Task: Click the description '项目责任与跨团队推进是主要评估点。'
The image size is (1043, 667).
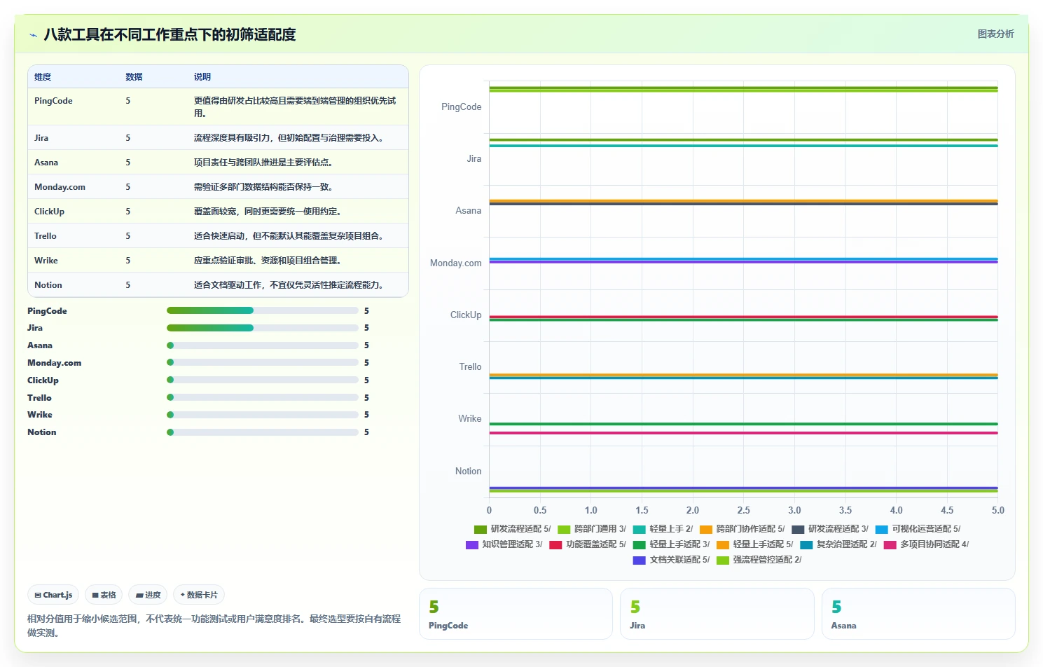Action: [x=263, y=163]
